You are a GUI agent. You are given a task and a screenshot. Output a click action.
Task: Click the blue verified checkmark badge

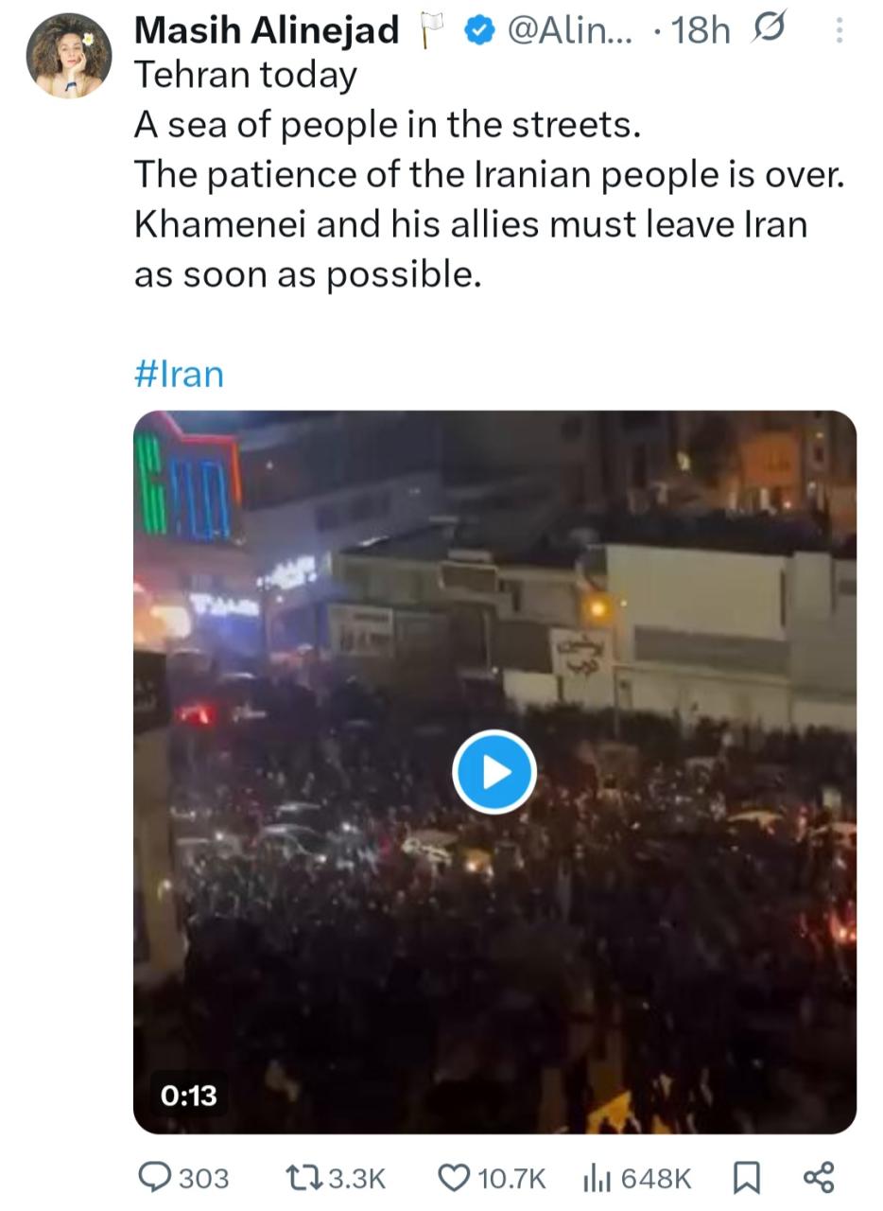pos(480,31)
